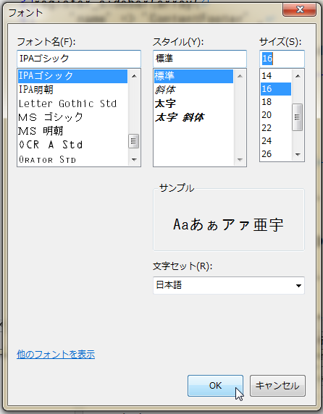Select the IPA明朝 font
Viewport: 323px width, 414px height.
pyautogui.click(x=72, y=90)
